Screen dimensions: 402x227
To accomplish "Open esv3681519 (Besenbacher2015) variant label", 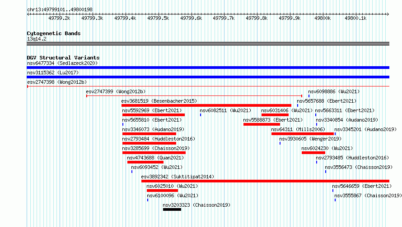I will pyautogui.click(x=159, y=101).
